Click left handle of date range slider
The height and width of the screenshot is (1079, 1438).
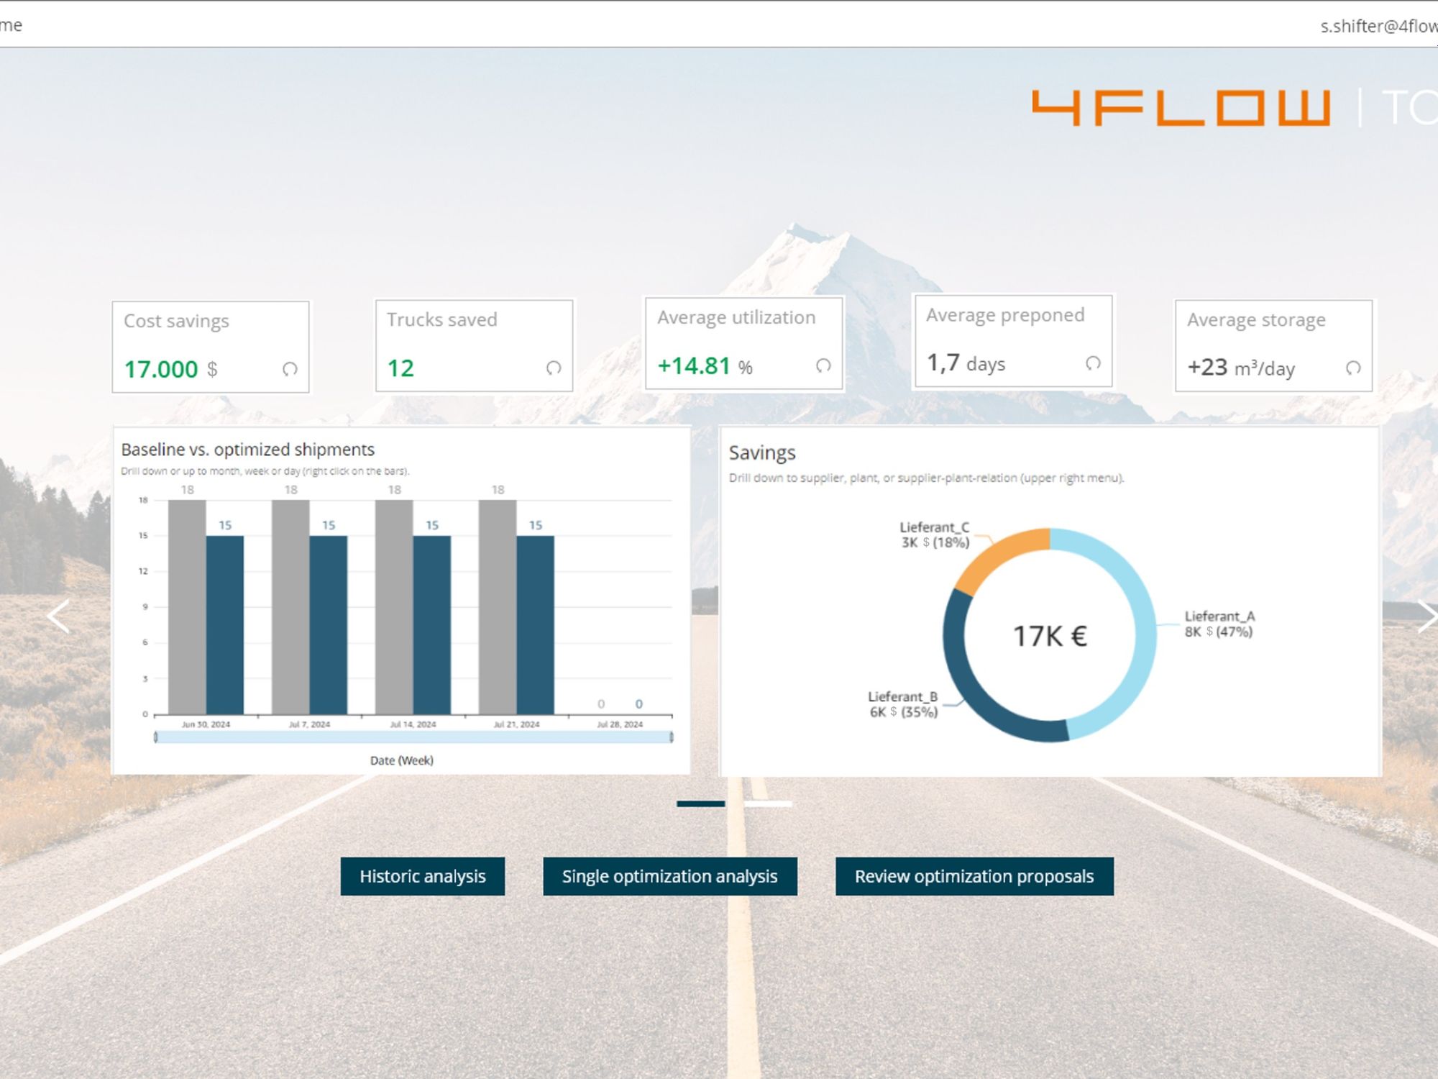click(155, 737)
